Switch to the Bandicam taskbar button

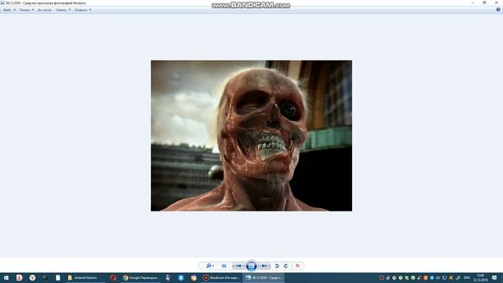click(x=222, y=277)
